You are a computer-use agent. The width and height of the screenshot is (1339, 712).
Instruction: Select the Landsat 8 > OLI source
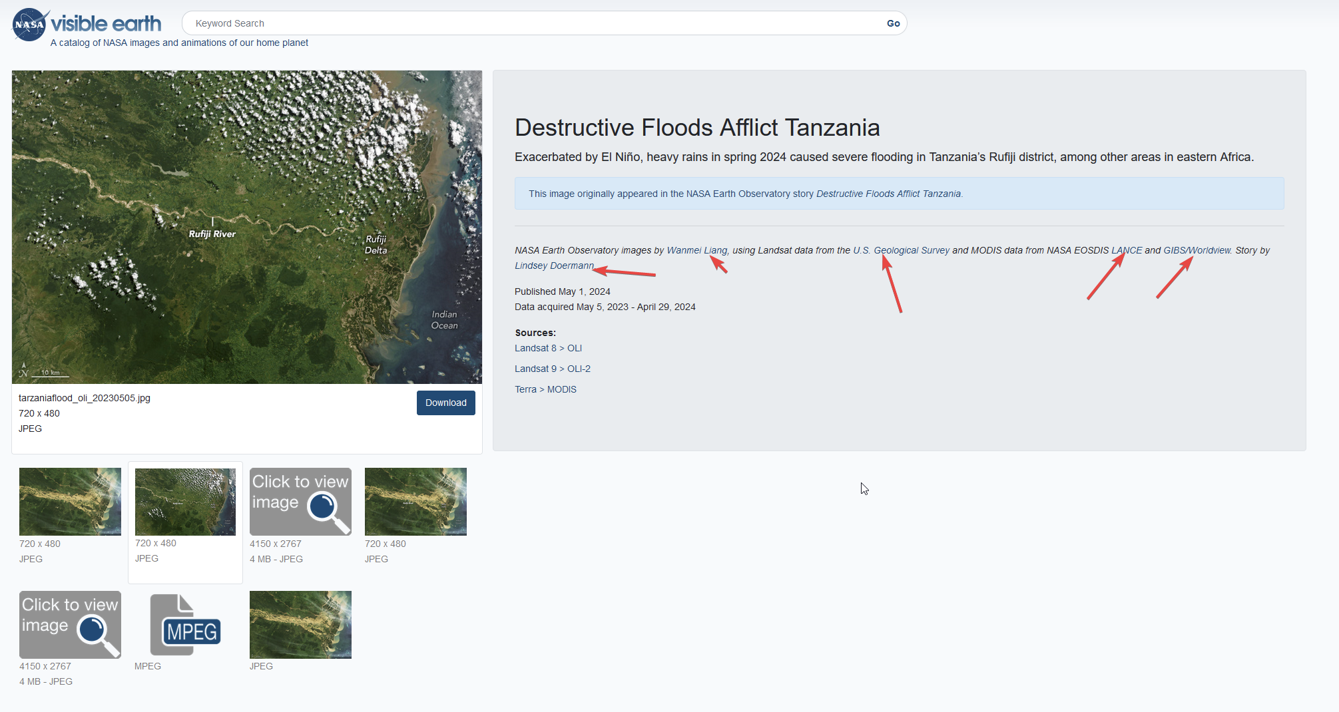tap(548, 348)
